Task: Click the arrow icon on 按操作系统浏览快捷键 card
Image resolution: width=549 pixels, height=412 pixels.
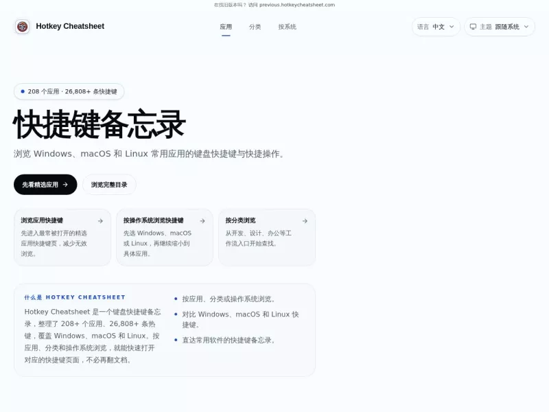Action: click(x=202, y=221)
